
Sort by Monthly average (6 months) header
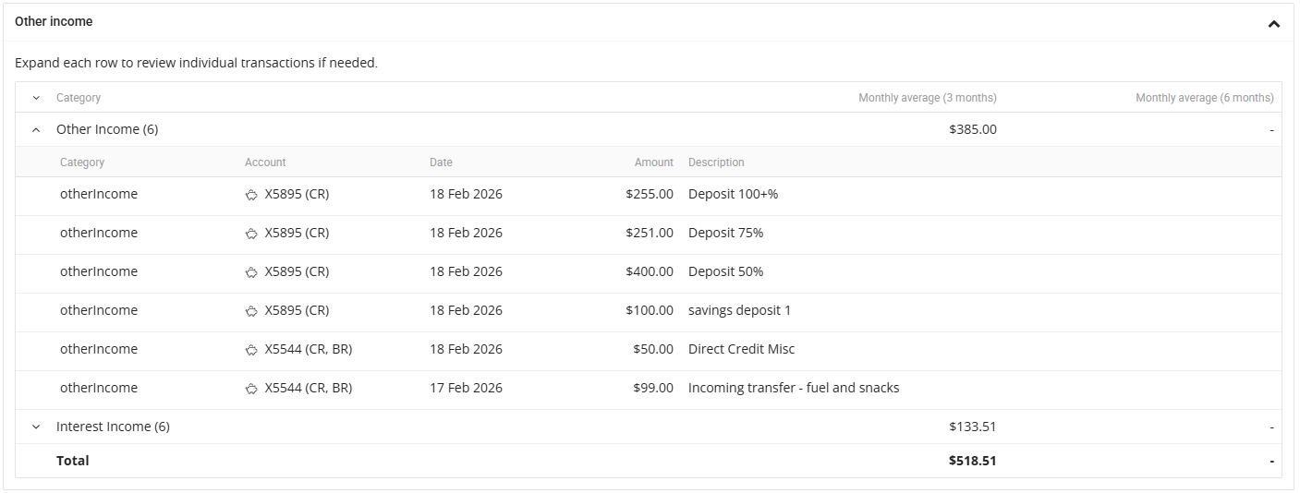(1204, 98)
